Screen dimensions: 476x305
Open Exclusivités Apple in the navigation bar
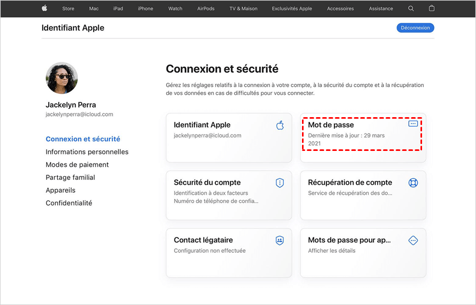point(292,8)
